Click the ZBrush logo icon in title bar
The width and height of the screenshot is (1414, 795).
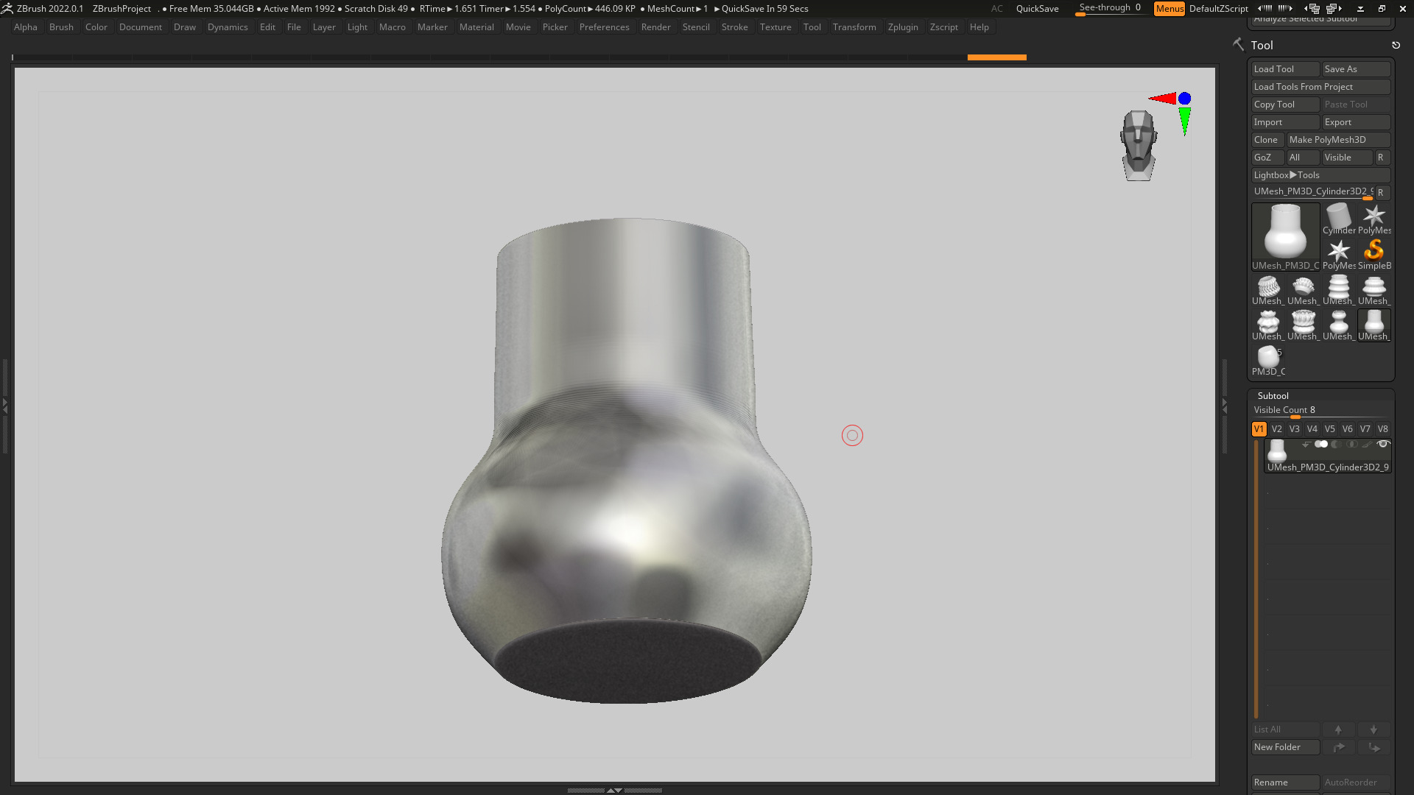(x=7, y=8)
